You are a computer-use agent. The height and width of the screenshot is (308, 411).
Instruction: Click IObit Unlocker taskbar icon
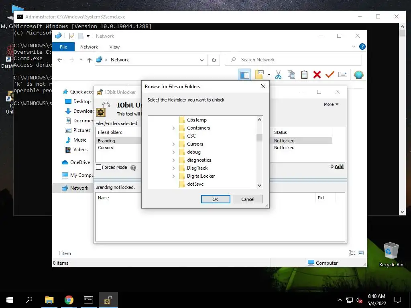[x=108, y=300]
